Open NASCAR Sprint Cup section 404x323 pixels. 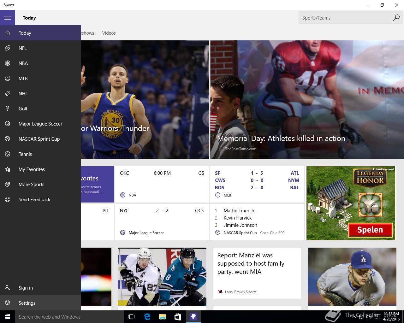click(40, 139)
